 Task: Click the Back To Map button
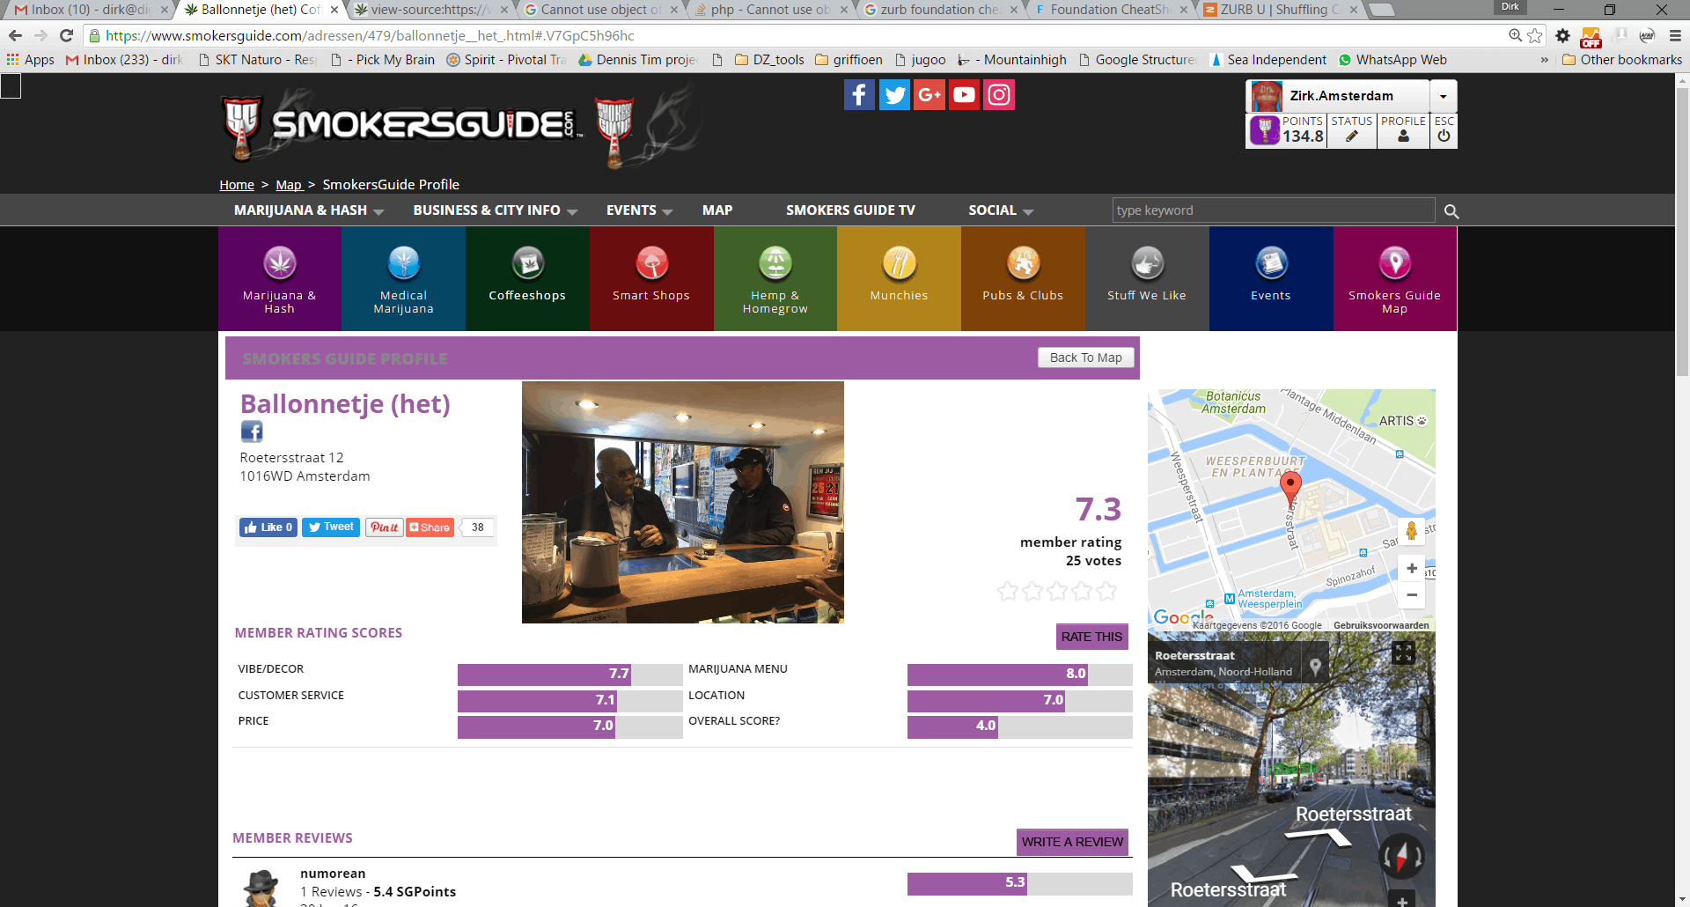coord(1086,358)
